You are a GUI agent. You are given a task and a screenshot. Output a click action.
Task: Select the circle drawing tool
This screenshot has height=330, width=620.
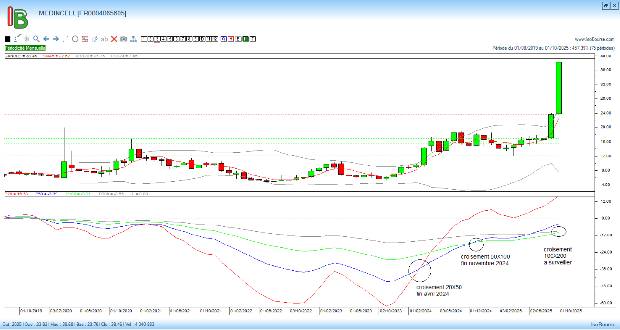pos(75,39)
